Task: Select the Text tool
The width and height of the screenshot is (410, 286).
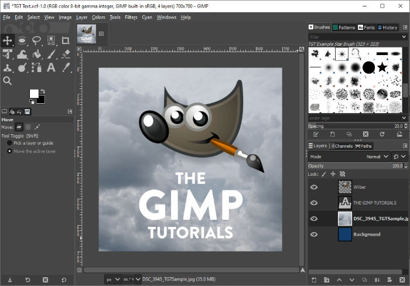Action: coord(51,68)
